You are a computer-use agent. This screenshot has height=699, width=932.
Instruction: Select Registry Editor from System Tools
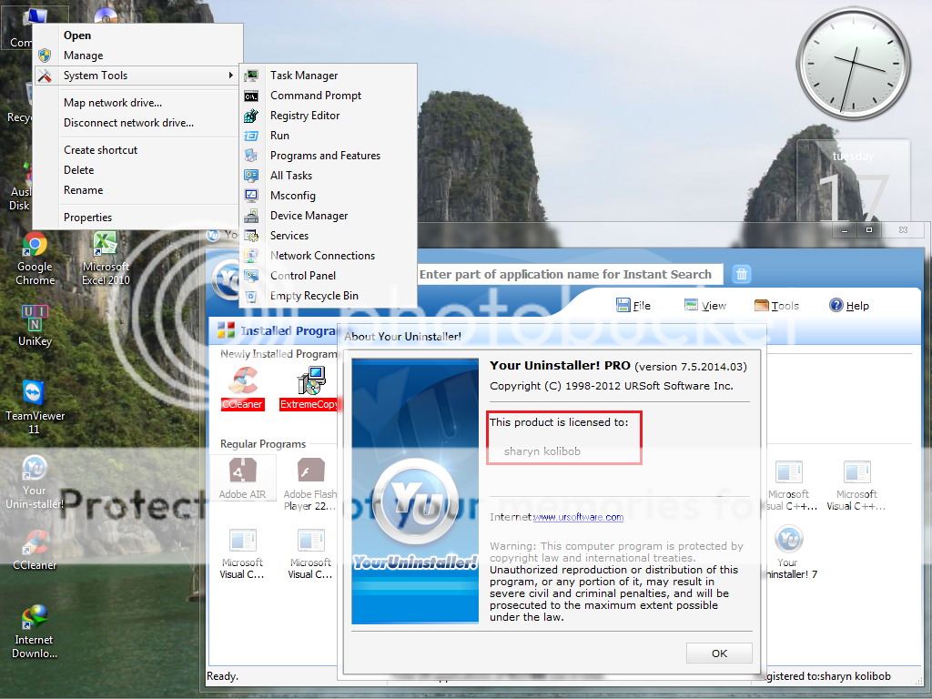pyautogui.click(x=305, y=116)
